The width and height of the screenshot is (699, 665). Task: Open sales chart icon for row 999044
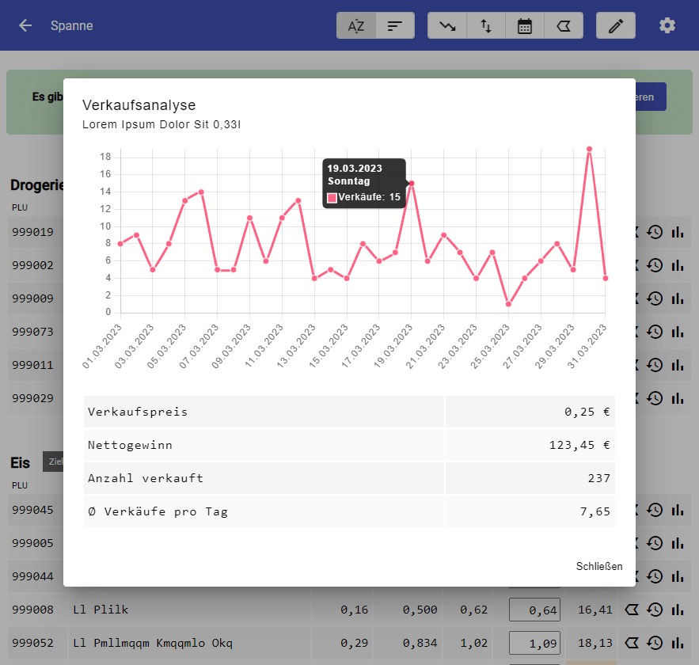point(678,576)
